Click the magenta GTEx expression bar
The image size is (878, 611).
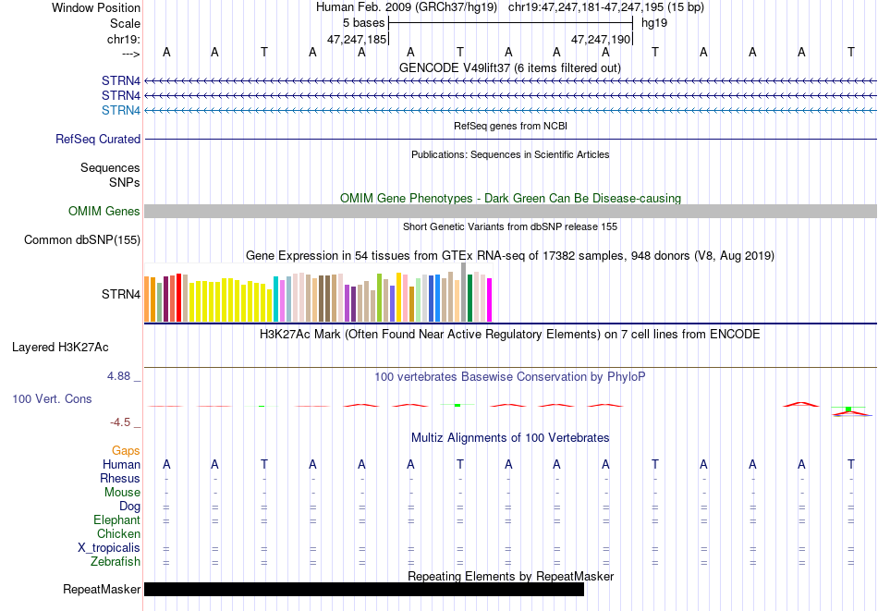click(490, 300)
